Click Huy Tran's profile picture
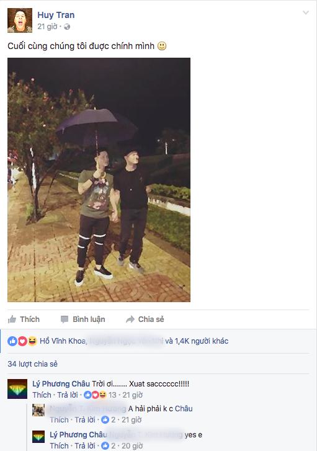The image size is (317, 451). point(20,20)
